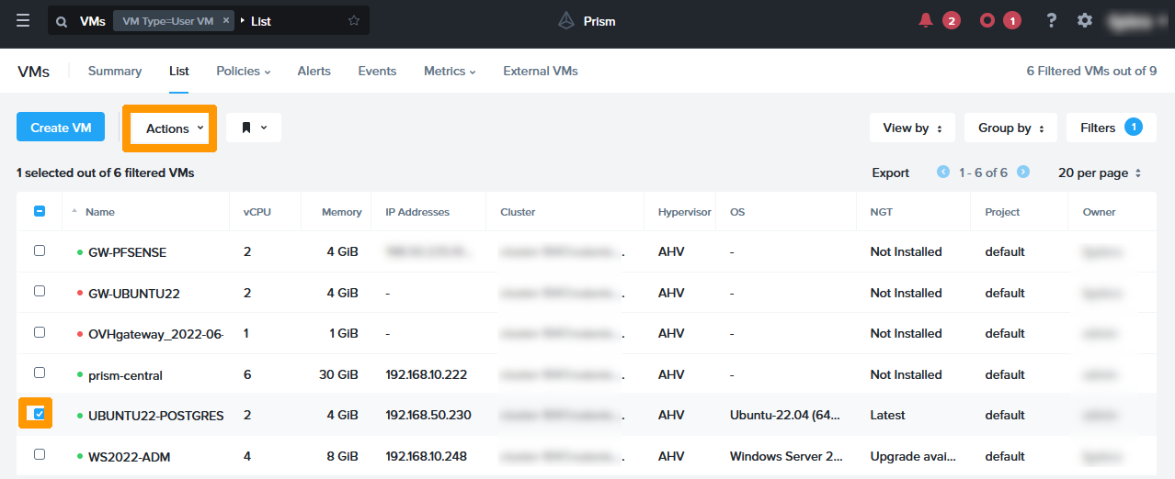This screenshot has height=479, width=1175.
Task: Switch to the Alerts tab
Action: pyautogui.click(x=314, y=71)
